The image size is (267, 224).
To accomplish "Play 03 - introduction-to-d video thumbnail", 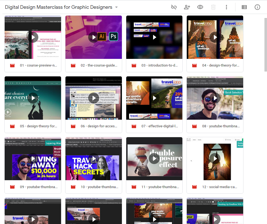I will (154, 37).
